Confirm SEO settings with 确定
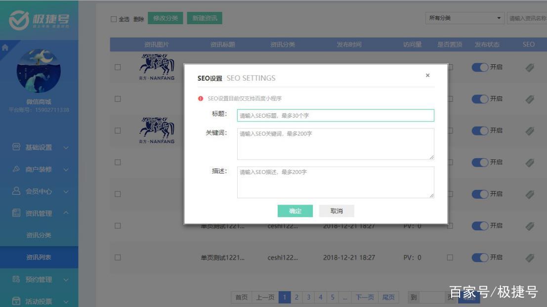Screen dimensions: 547x307 point(295,211)
